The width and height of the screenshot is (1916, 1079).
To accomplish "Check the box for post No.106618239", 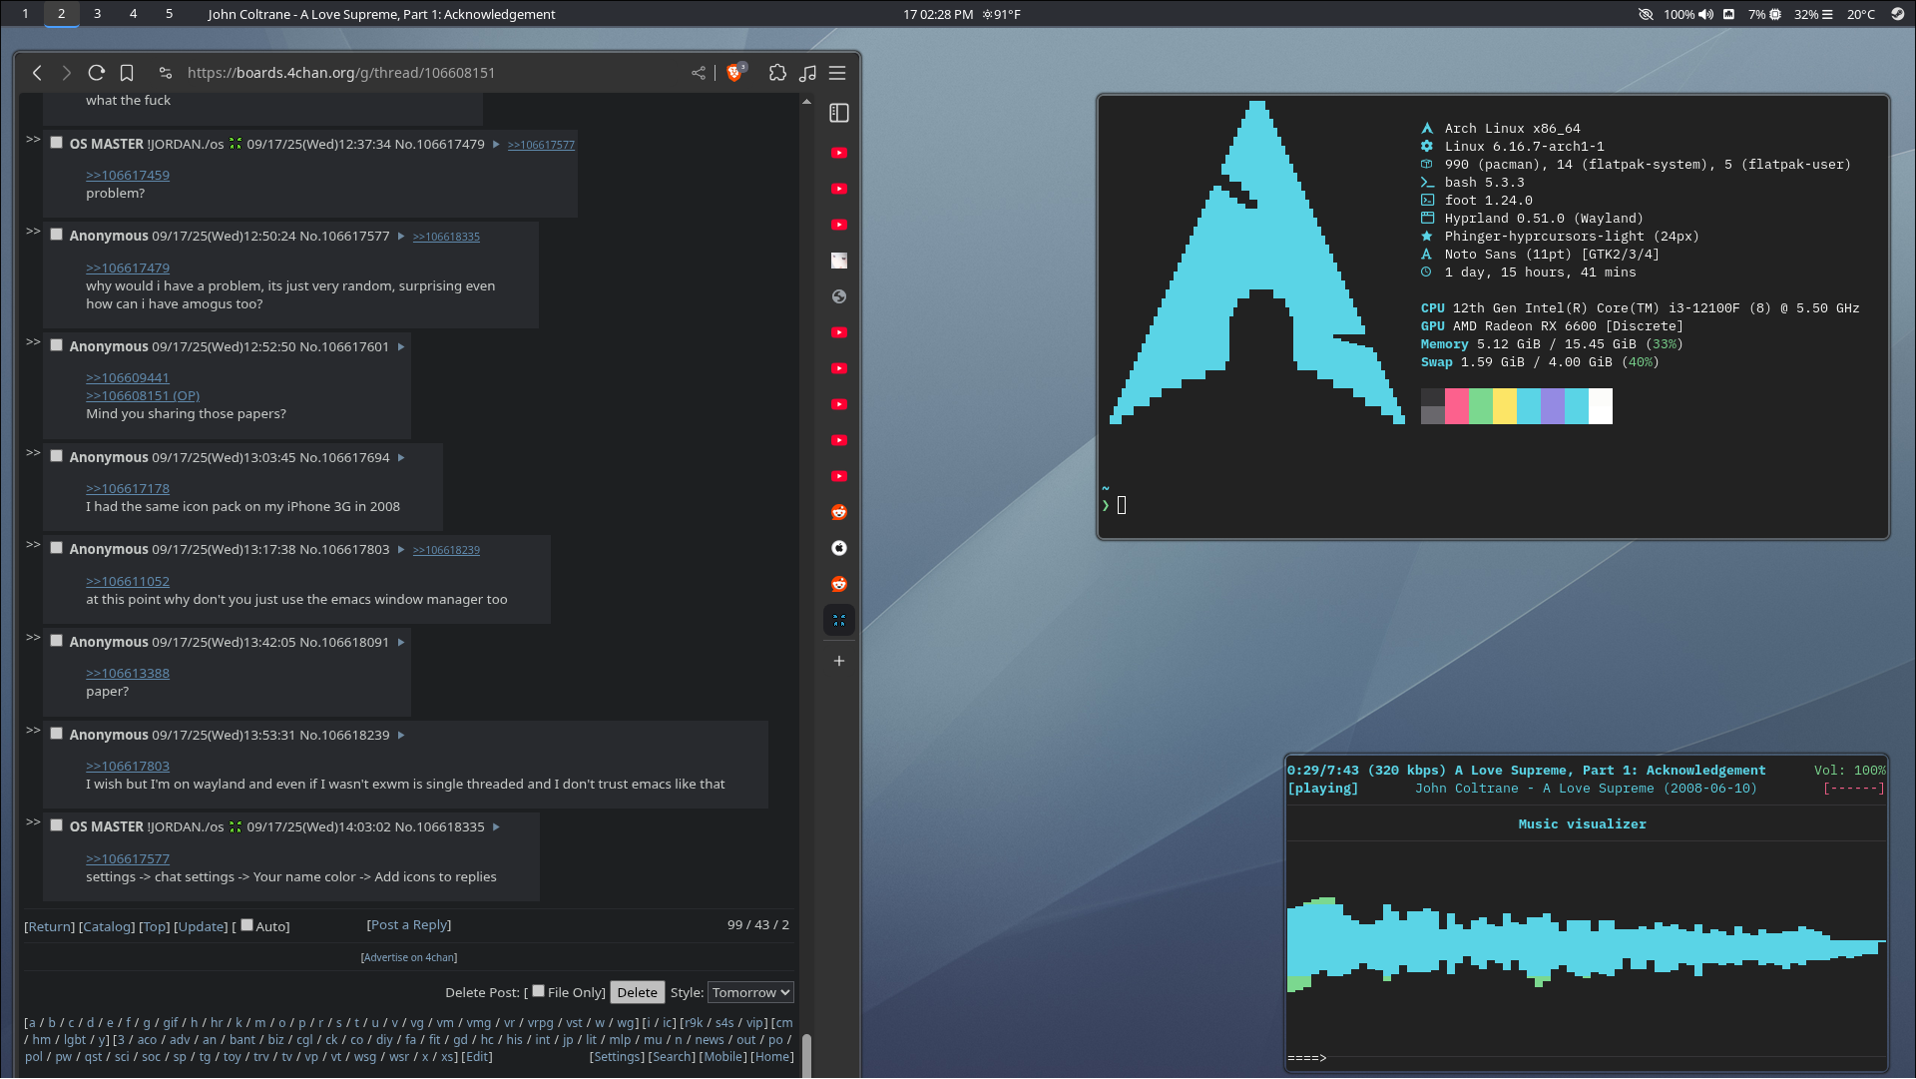I will [57, 734].
